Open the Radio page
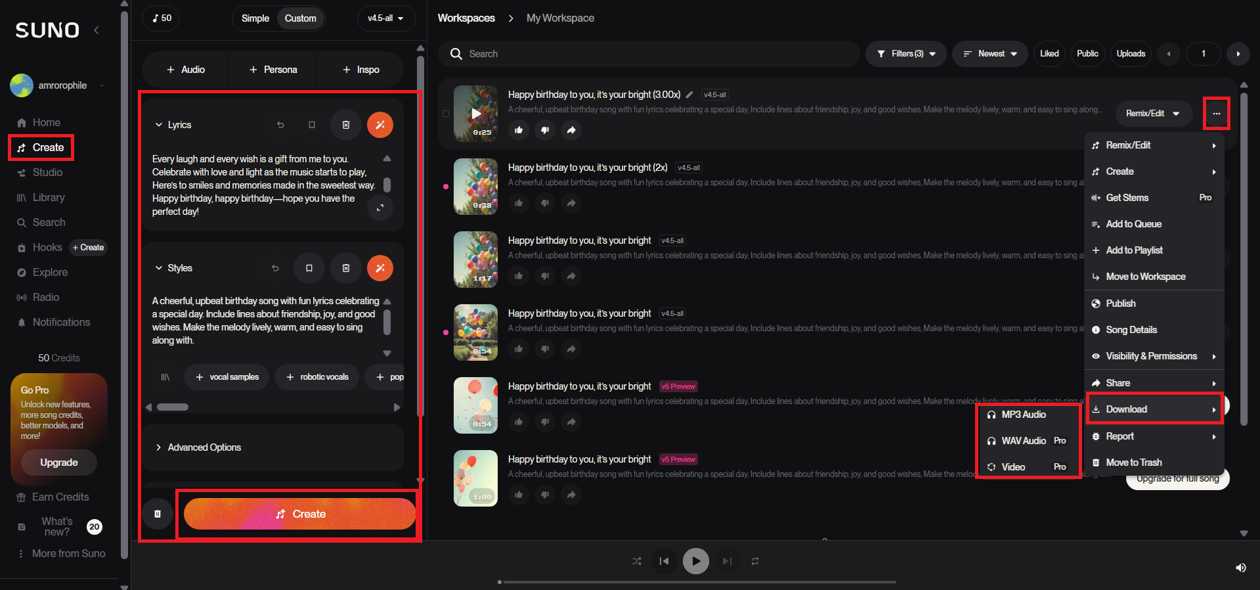The width and height of the screenshot is (1260, 590). tap(38, 297)
